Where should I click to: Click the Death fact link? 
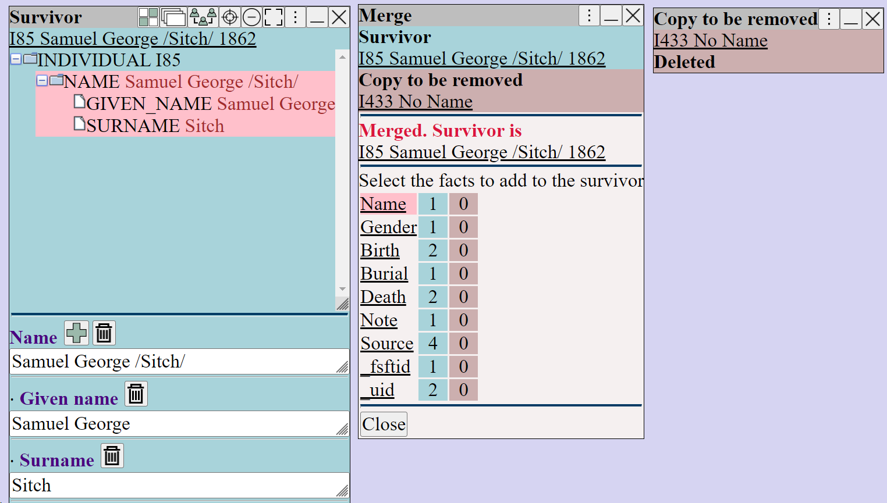(x=383, y=297)
